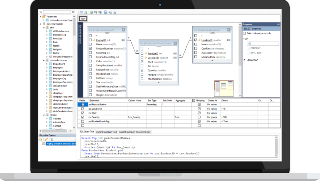
Task: Expand the Address table node
Action: point(47,119)
